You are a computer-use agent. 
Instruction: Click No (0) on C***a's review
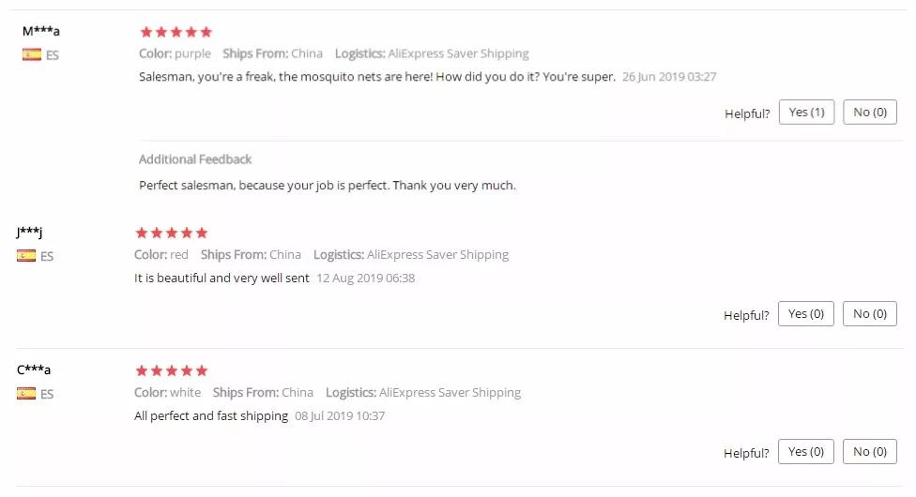point(870,452)
